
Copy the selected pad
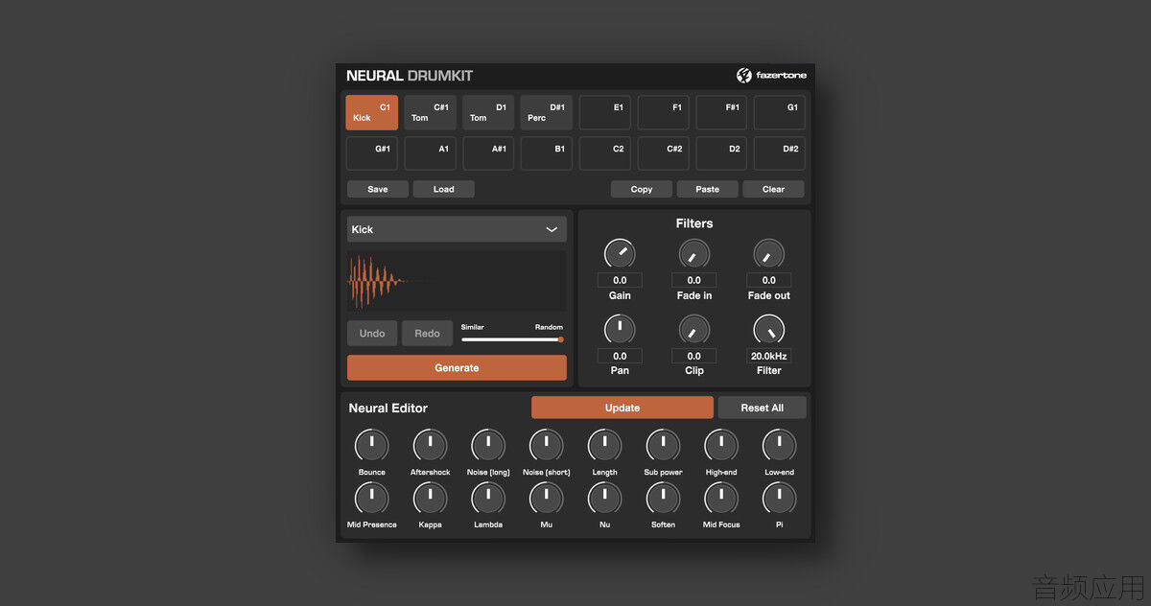tap(642, 189)
